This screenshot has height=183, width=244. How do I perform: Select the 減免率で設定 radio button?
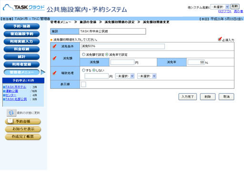pos(107,54)
